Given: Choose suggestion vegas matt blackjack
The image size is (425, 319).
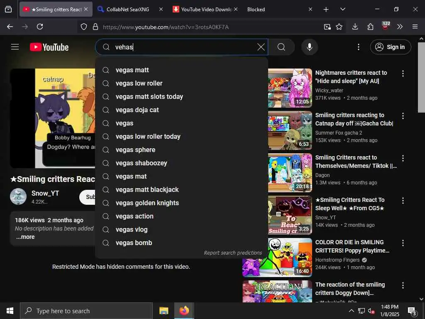Looking at the screenshot, I should 182,189.
